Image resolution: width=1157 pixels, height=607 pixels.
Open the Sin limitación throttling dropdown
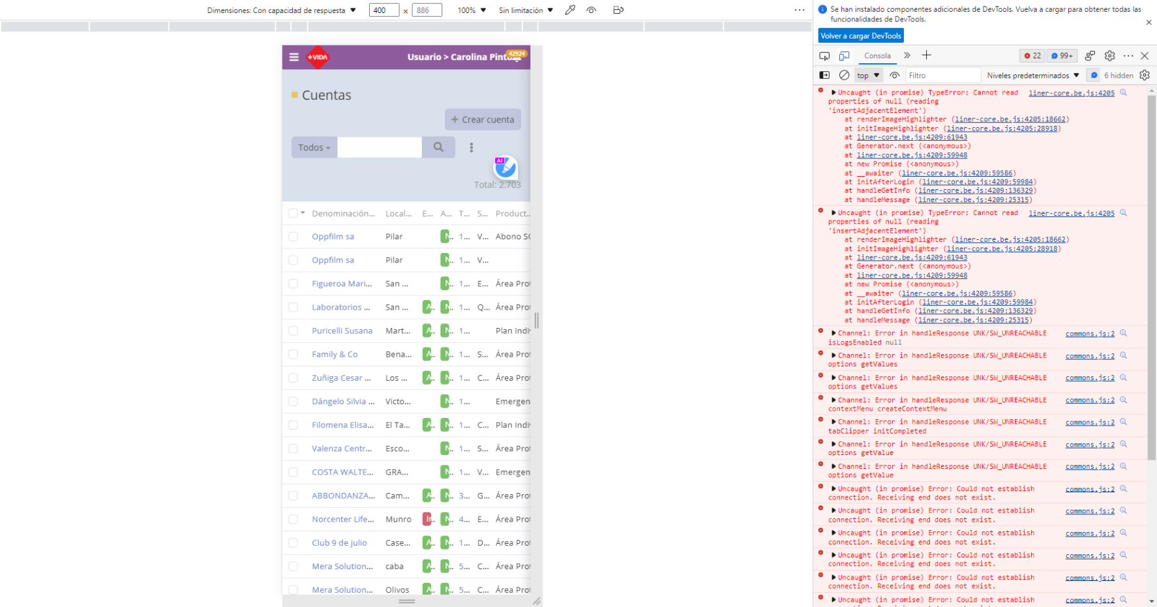coord(526,10)
